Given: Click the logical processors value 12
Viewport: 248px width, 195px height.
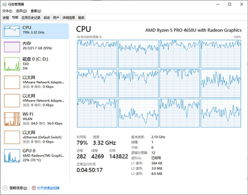Looking at the screenshot, I should click(x=153, y=152).
